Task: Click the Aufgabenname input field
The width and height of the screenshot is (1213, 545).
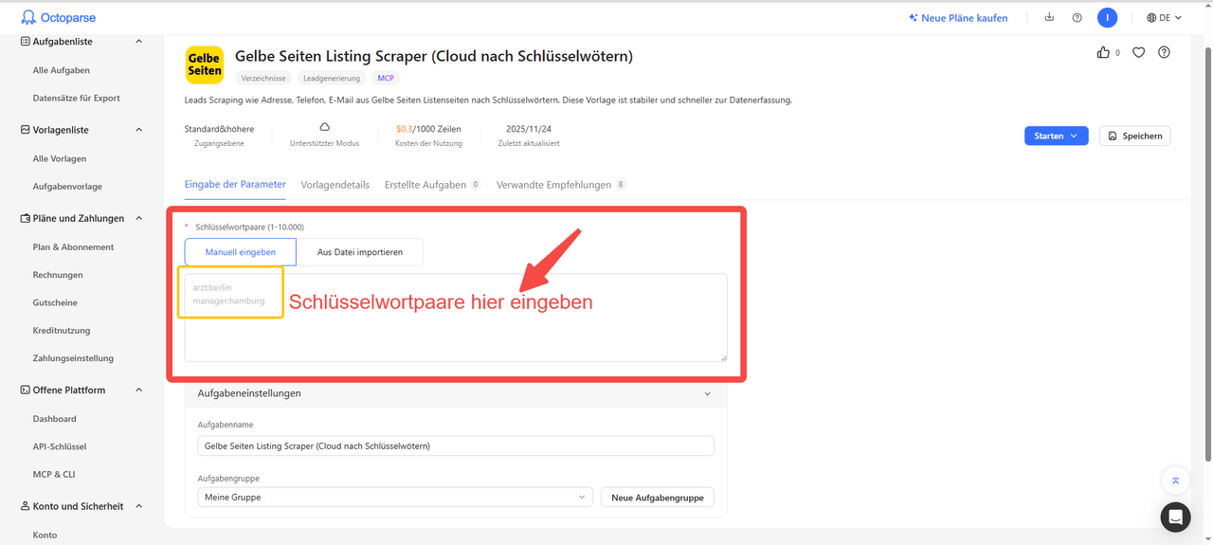Action: click(456, 445)
